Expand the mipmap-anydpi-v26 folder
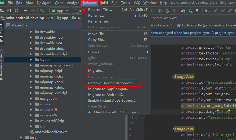The width and height of the screenshot is (236, 140). point(31,65)
